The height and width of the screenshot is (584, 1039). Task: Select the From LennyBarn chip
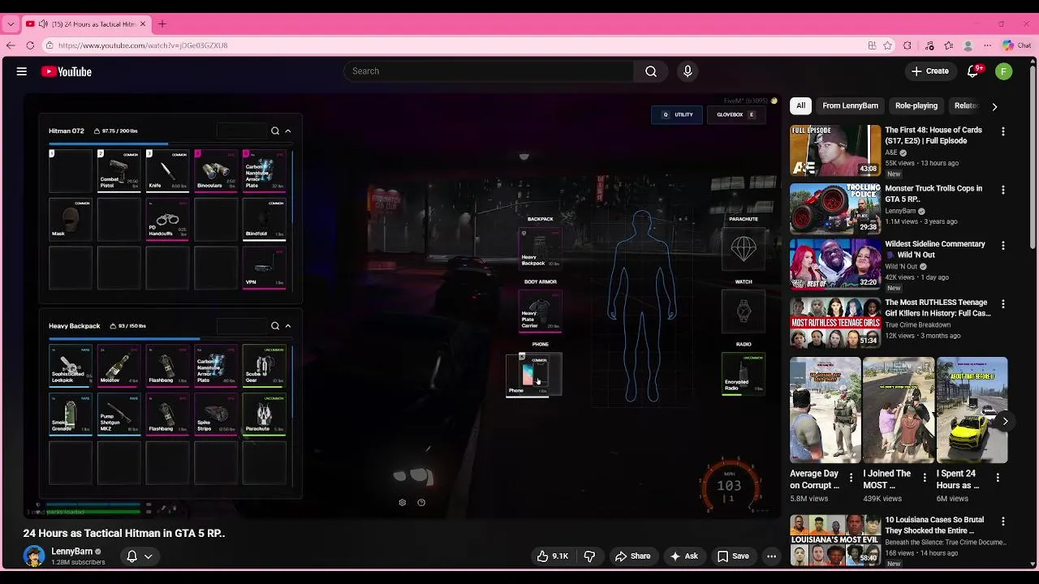tap(850, 105)
